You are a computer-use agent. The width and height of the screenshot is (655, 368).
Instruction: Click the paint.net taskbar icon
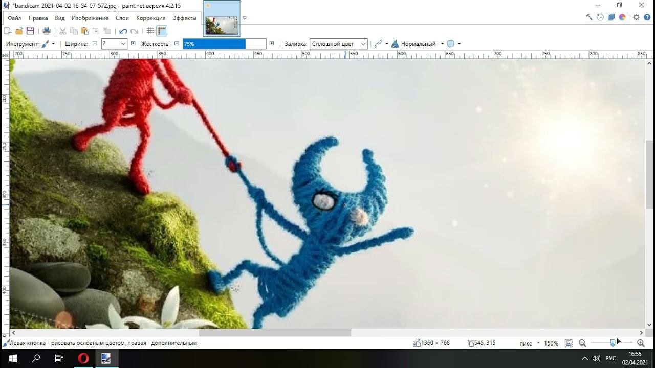point(106,358)
